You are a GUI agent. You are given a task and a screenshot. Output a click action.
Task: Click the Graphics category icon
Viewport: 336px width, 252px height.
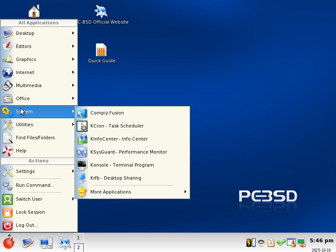point(8,59)
